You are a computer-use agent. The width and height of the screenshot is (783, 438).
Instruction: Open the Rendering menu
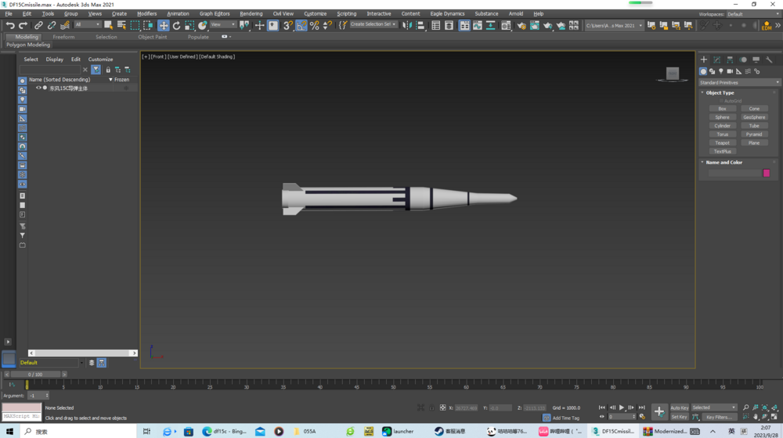251,14
